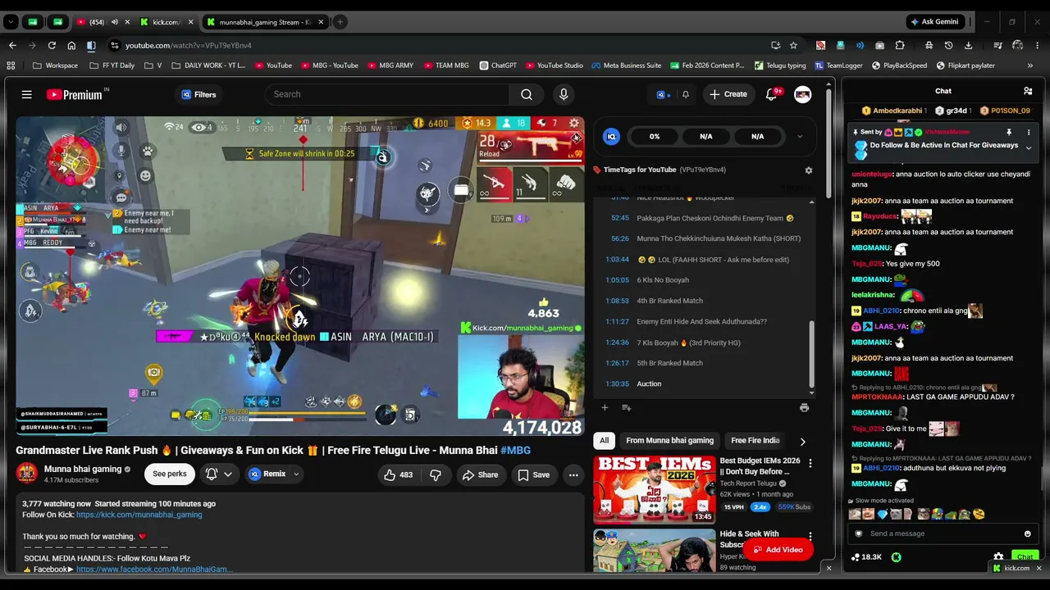
Task: Open the ChatGPT bookmark
Action: 498,66
